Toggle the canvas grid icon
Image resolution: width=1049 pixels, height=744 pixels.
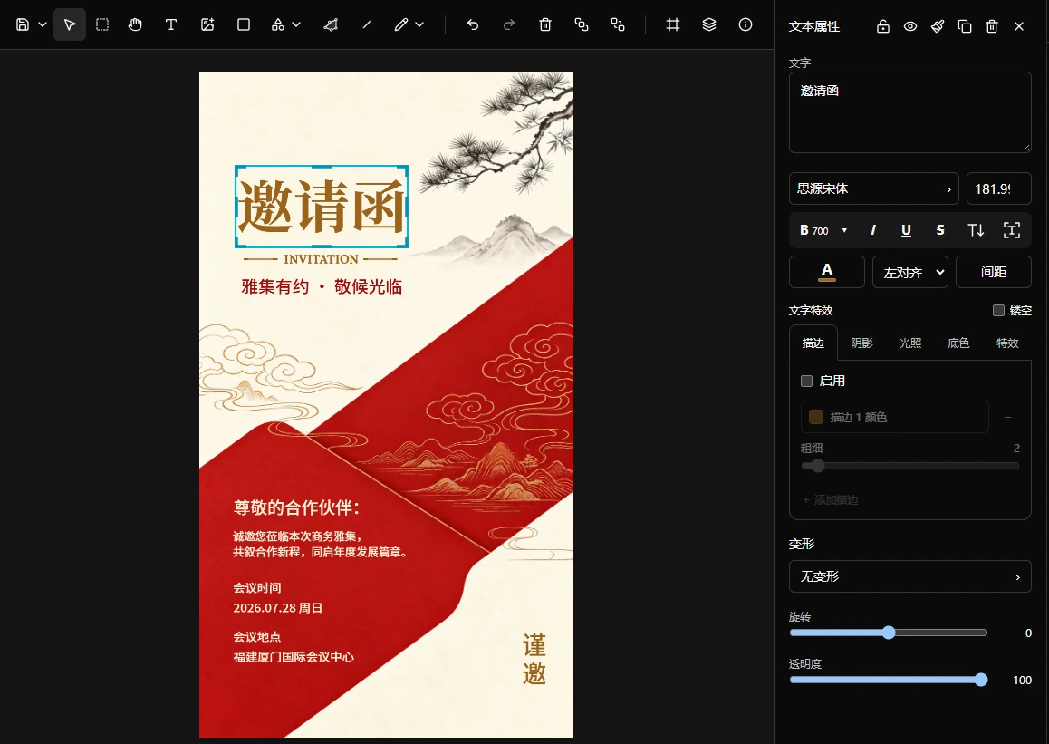click(x=673, y=24)
